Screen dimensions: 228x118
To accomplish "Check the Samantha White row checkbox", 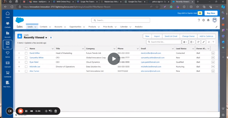I will pos(26,58).
